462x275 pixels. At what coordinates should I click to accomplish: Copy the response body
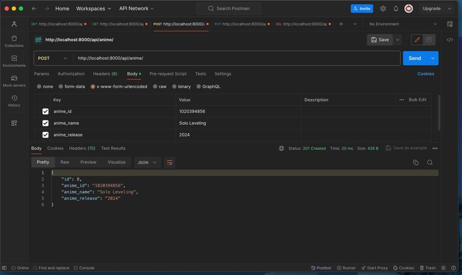(x=416, y=163)
